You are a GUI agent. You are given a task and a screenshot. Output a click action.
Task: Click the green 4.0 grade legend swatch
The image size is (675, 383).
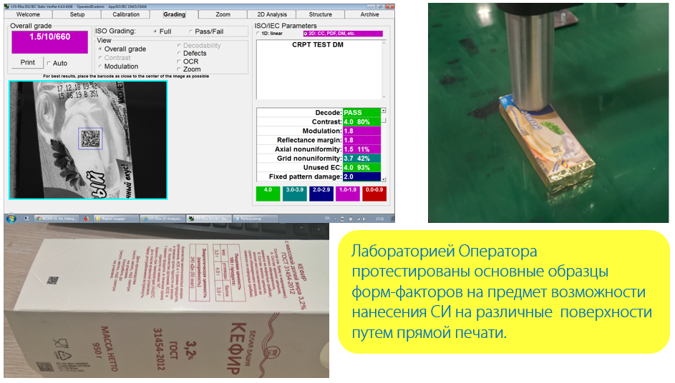point(268,194)
